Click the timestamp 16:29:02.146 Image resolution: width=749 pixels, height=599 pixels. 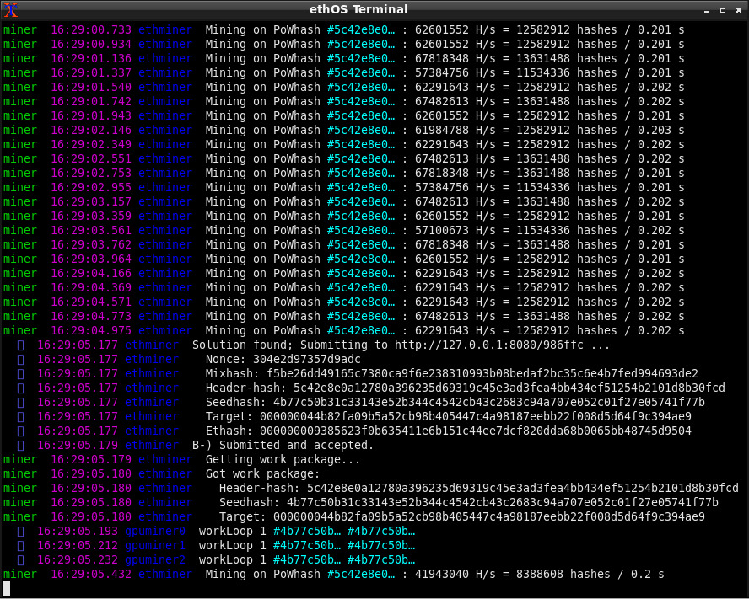pos(91,131)
